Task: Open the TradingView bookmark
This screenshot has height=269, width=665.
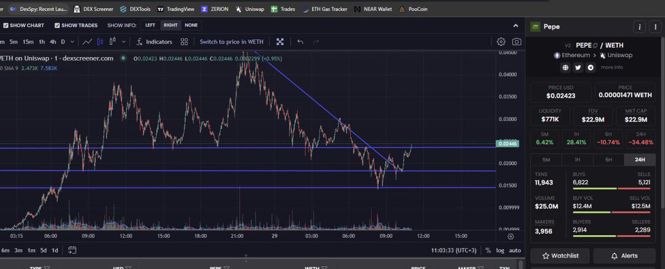Action: pyautogui.click(x=176, y=9)
